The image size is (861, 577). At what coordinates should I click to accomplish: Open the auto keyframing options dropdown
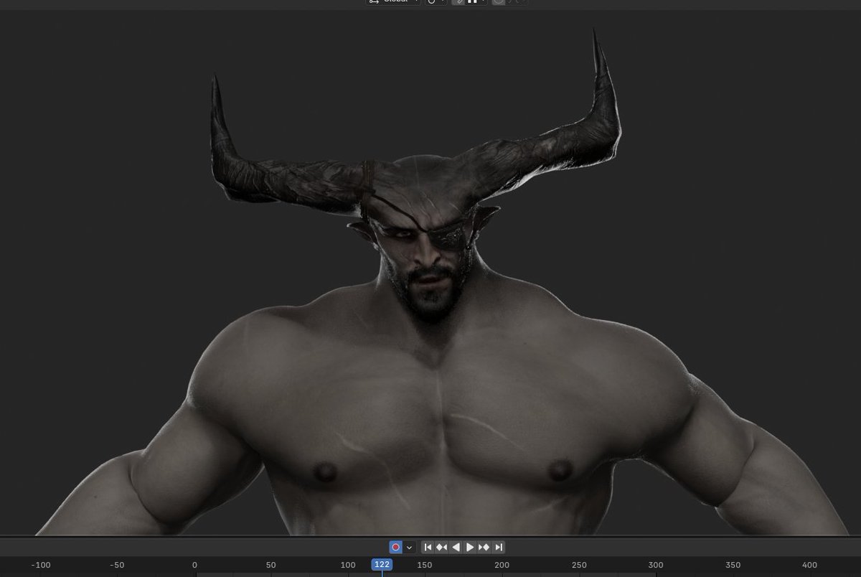409,547
